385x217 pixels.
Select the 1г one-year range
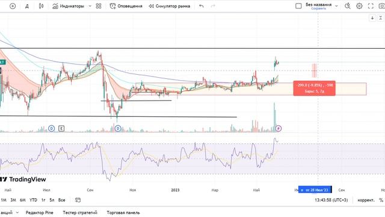(43, 200)
